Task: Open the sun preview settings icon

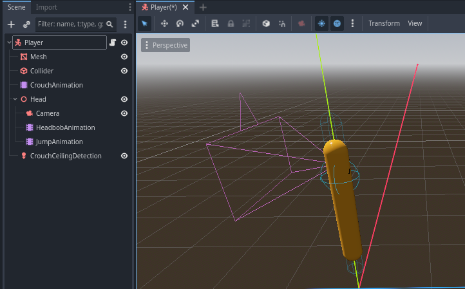Action: 321,23
